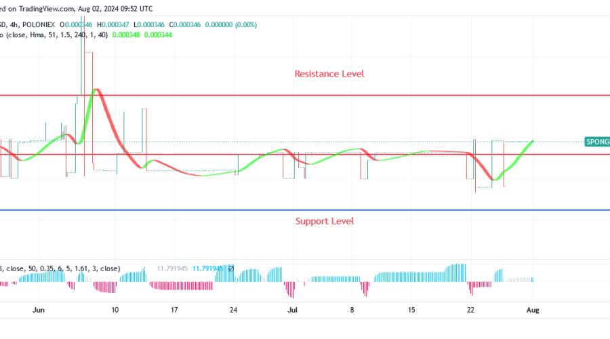Image resolution: width=610 pixels, height=339 pixels.
Task: Click the indicator value 0.000344
Action: 158,35
